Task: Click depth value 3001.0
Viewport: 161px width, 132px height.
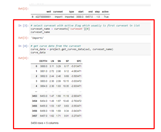Action: 44,71
